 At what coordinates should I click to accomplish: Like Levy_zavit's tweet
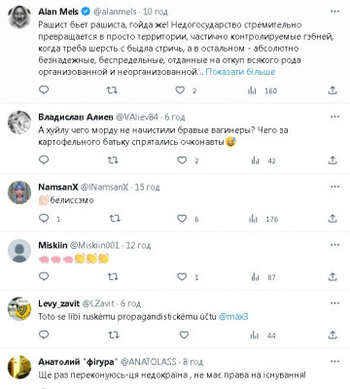[184, 335]
